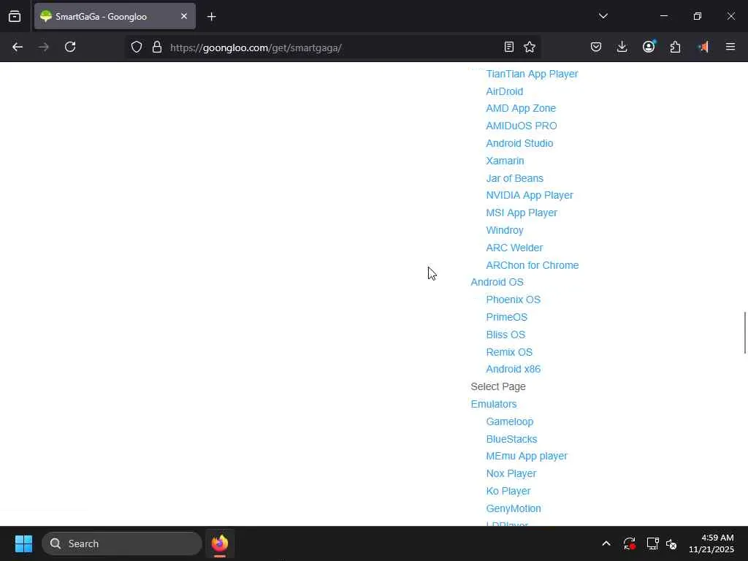Open TianTian App Player link
This screenshot has height=561, width=748.
532,74
